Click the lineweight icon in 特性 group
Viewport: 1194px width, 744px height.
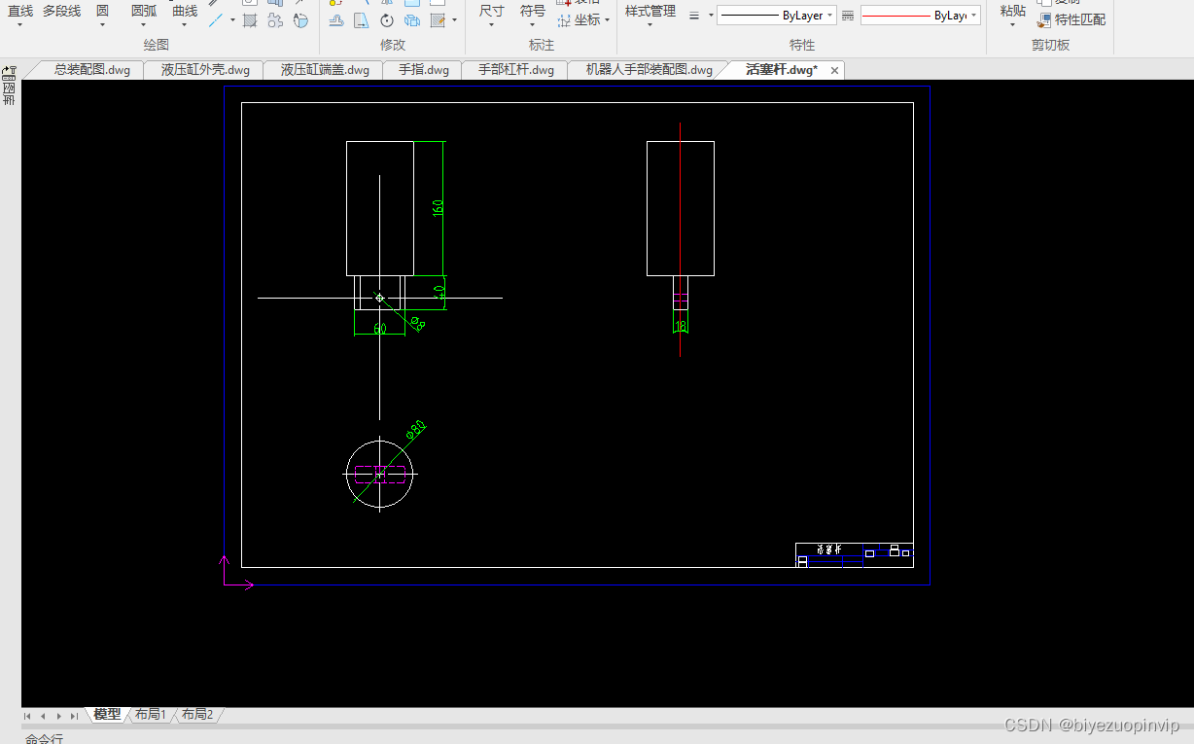(694, 16)
